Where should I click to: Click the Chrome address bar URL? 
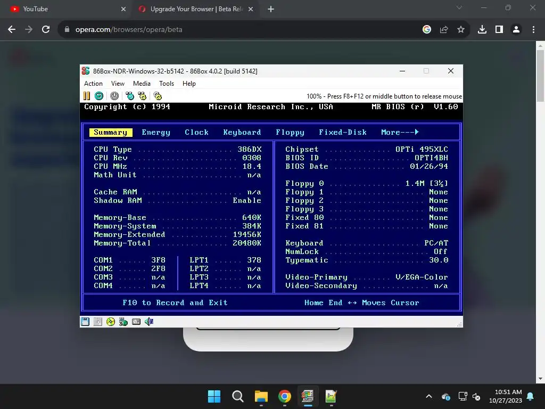click(x=129, y=30)
